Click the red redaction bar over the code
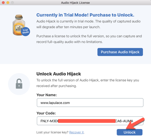The width and height of the screenshot is (151, 136). (x=87, y=121)
